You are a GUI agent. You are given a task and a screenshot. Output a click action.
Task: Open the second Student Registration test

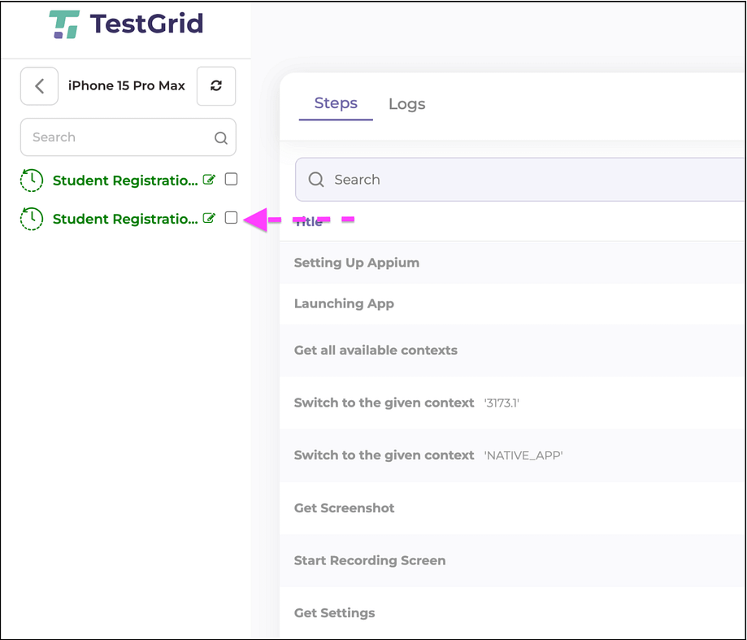(x=125, y=219)
